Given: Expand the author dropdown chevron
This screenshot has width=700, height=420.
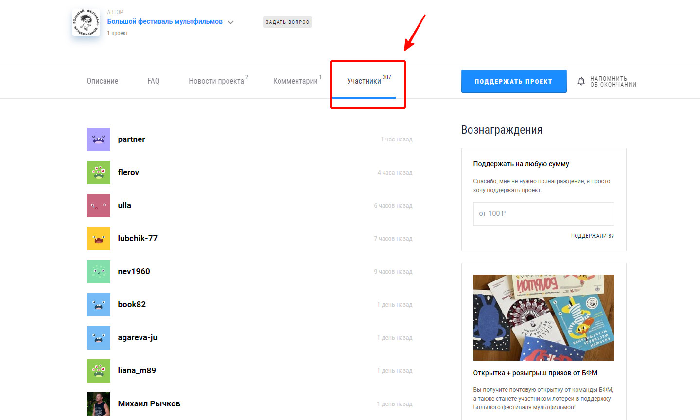Looking at the screenshot, I should pyautogui.click(x=231, y=22).
